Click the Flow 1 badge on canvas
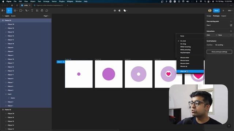 click(x=61, y=62)
